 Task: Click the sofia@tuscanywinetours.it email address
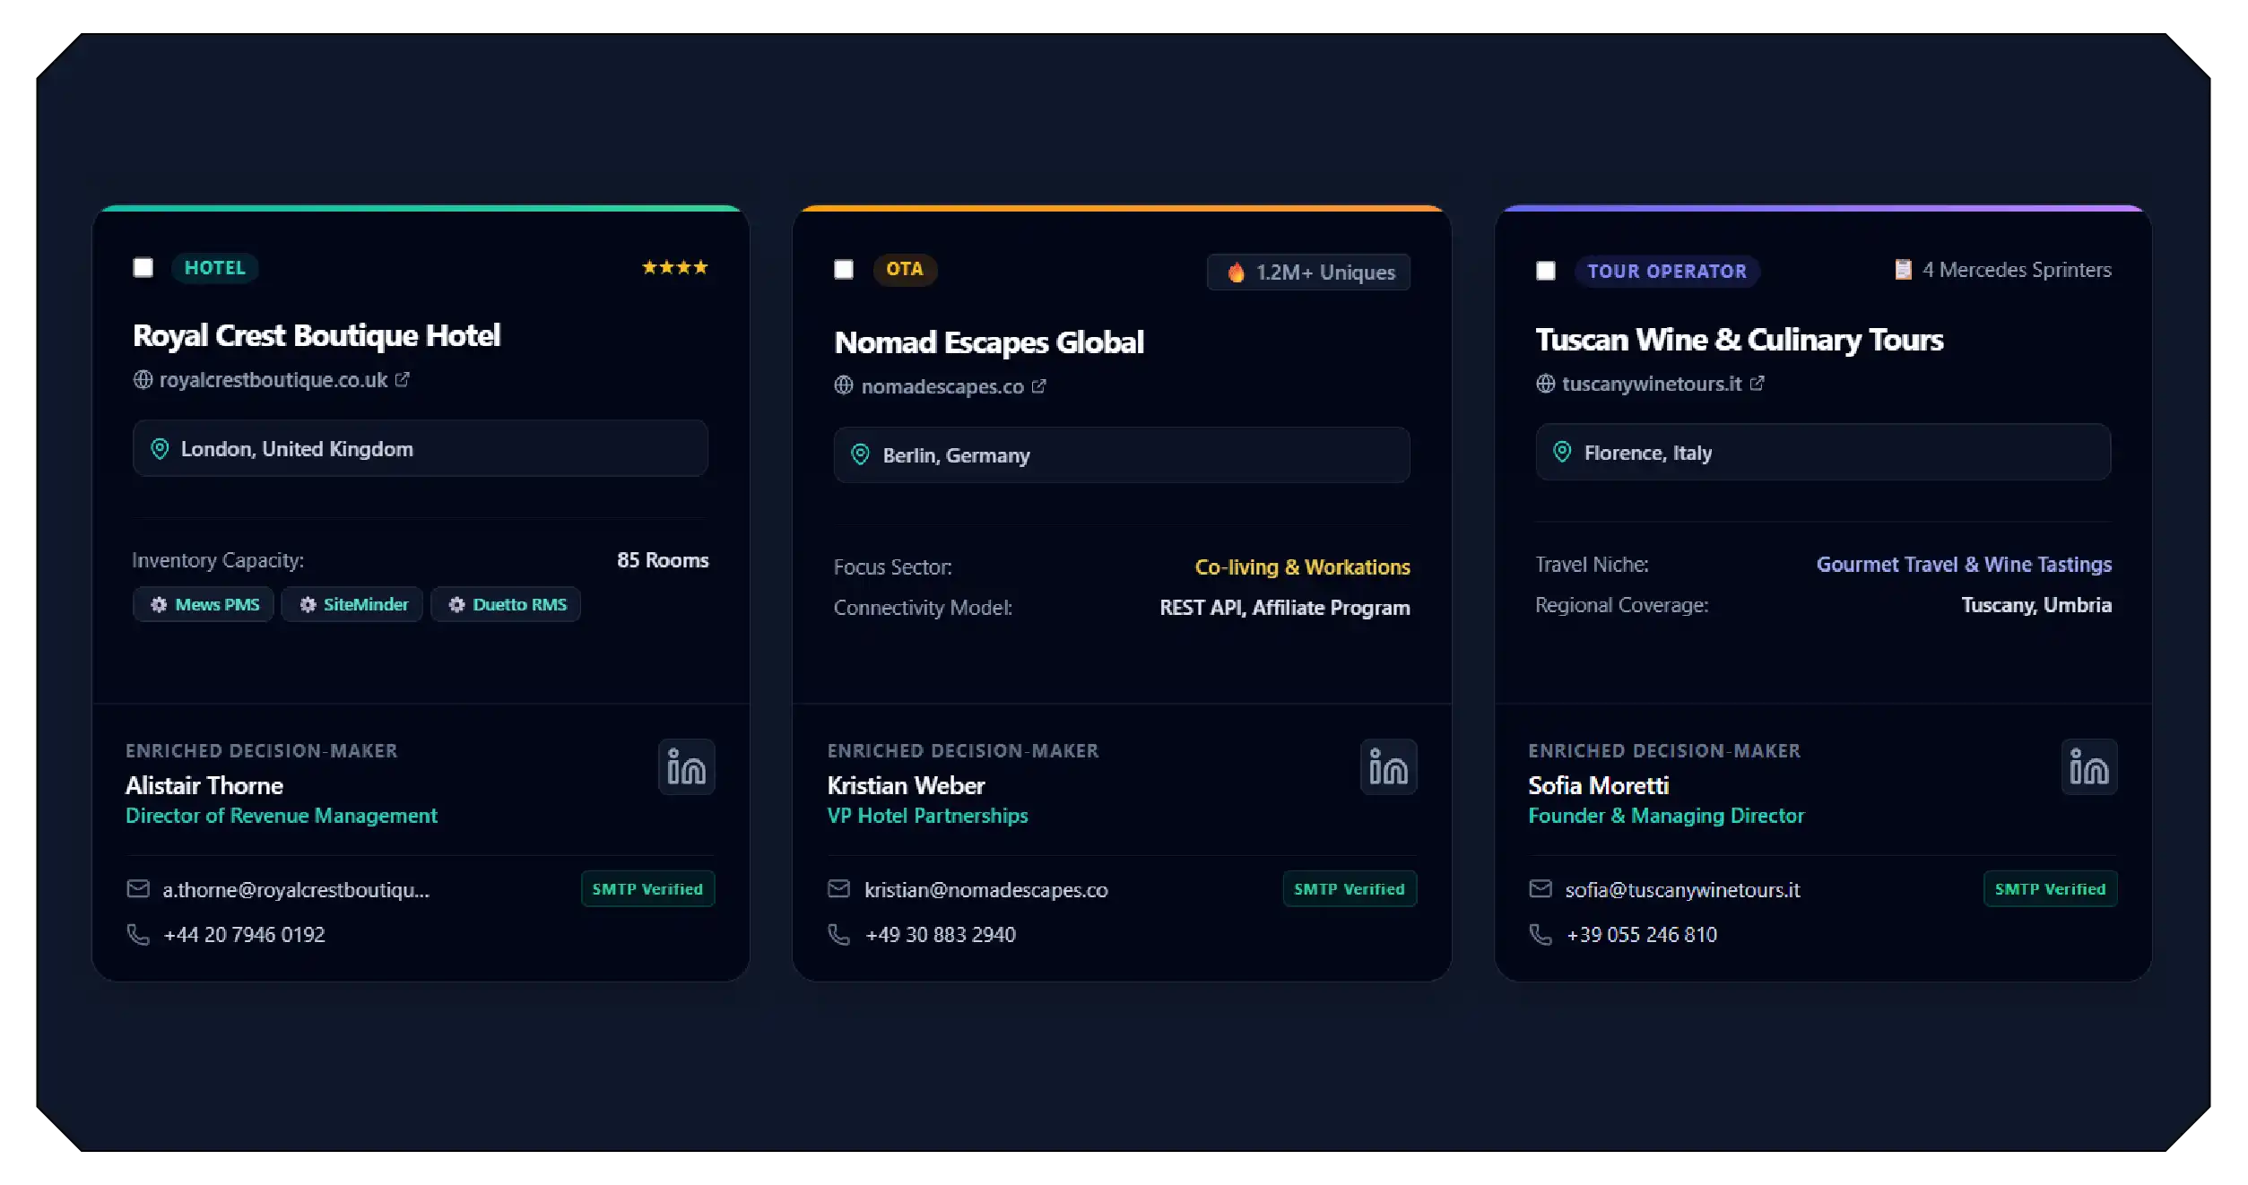click(1683, 890)
